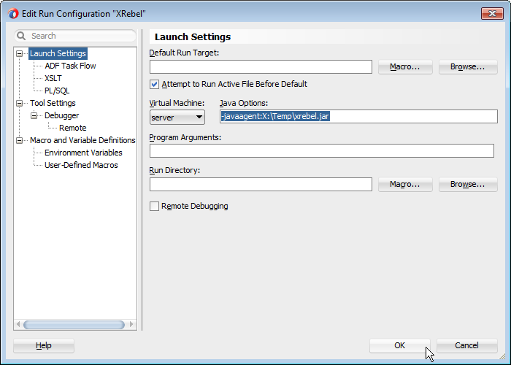Screen dimensions: 511x365
Task: Click into the Java Options field
Action: tap(358, 116)
